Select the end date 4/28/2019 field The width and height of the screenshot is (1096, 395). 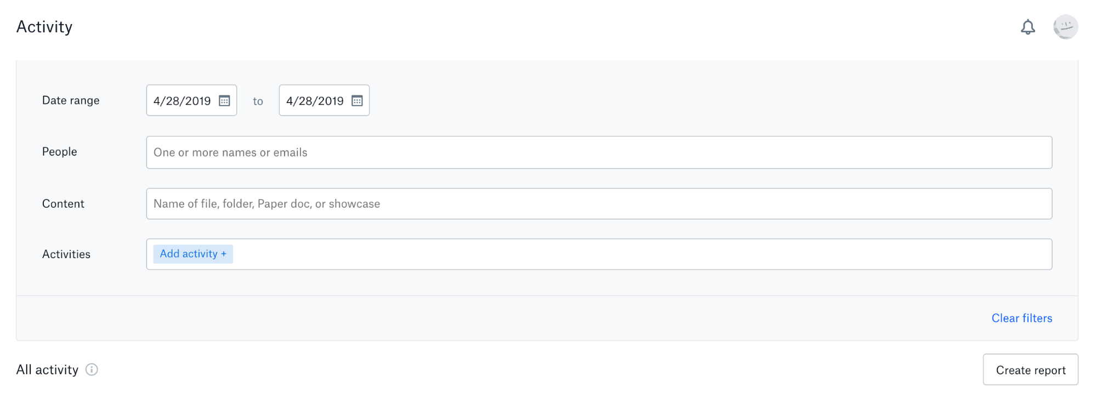[x=315, y=100]
